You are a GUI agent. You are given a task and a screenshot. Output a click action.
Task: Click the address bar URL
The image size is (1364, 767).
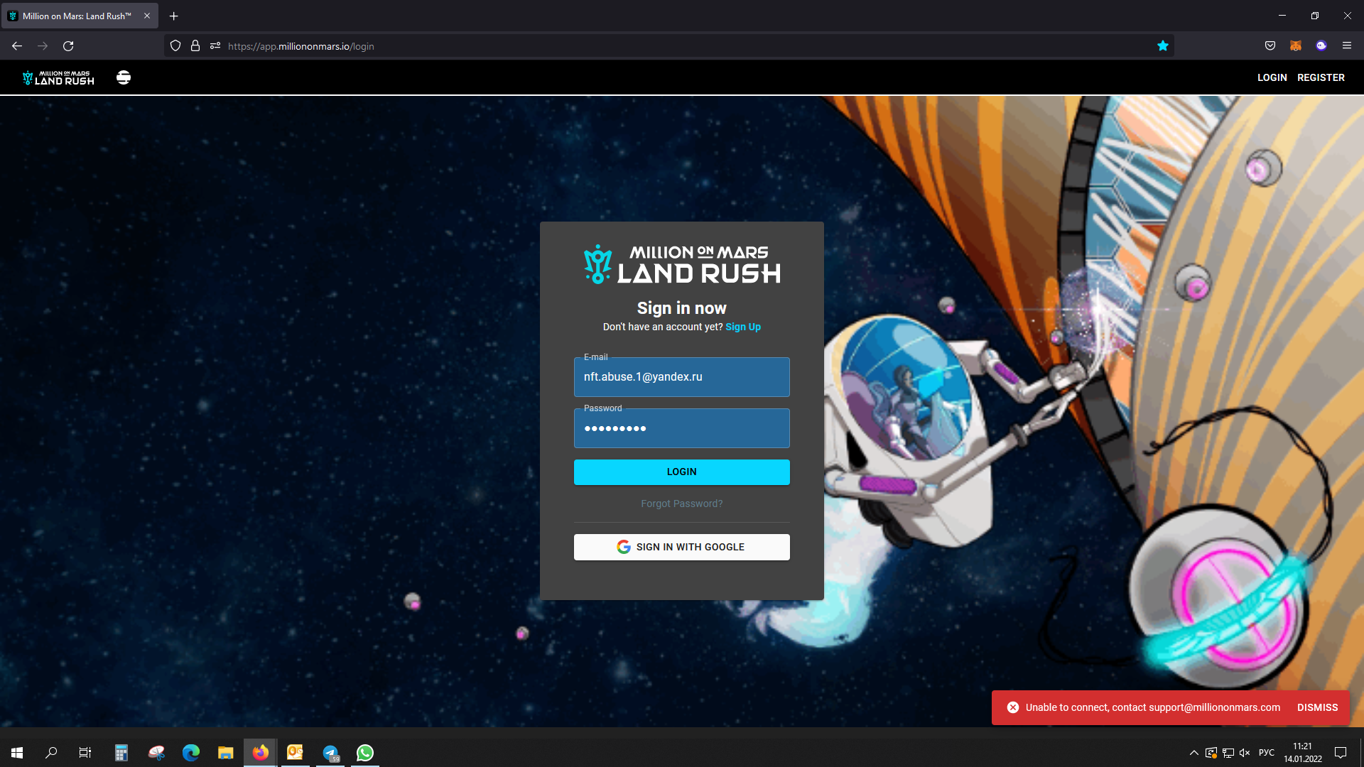click(301, 46)
